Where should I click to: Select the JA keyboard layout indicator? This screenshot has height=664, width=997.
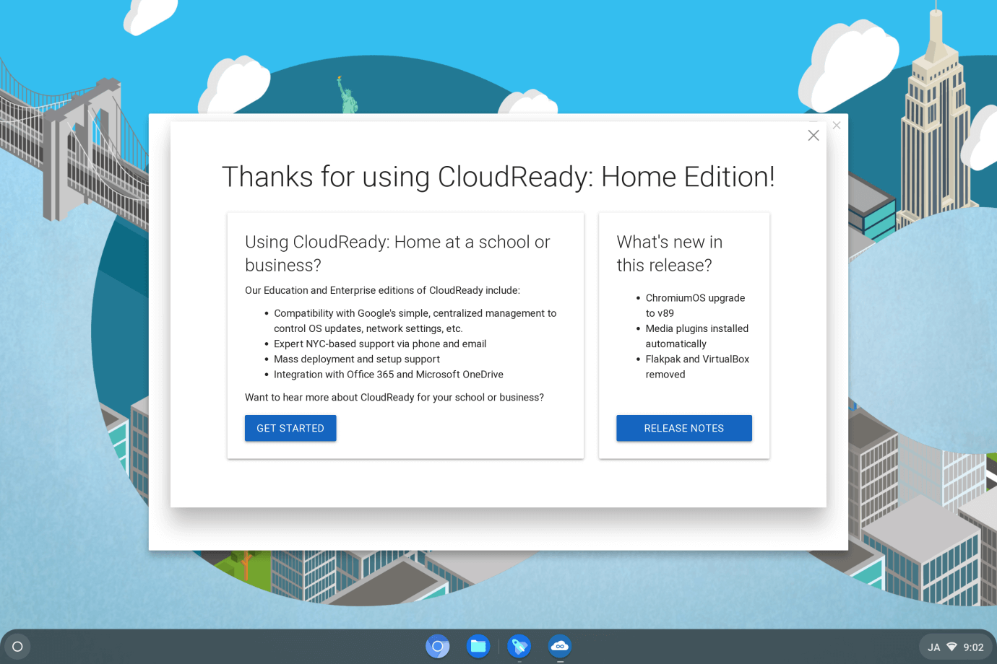tap(934, 646)
